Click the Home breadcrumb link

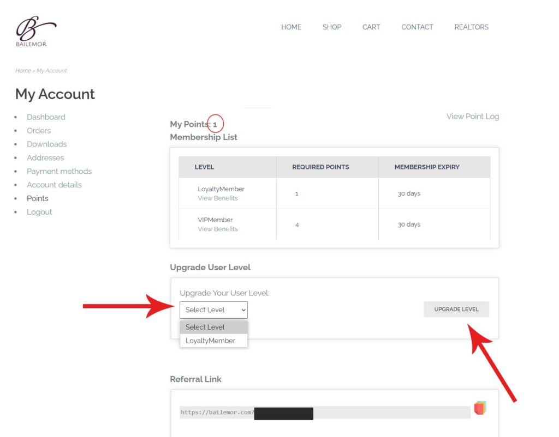click(23, 70)
